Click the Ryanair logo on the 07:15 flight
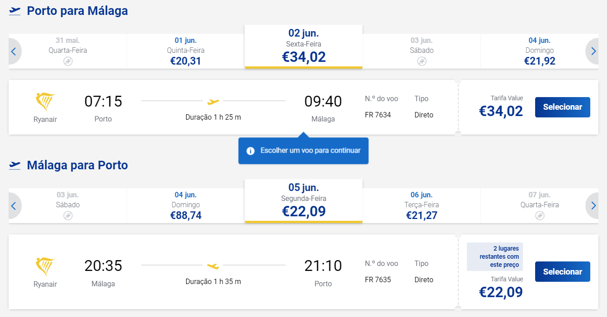This screenshot has height=317, width=607. (45, 102)
